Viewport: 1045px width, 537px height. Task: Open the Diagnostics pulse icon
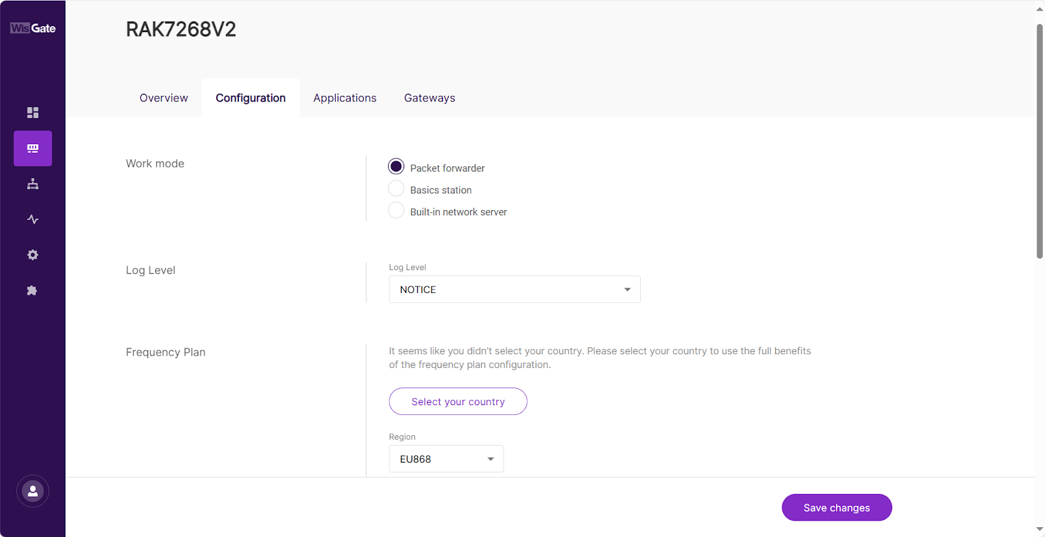(33, 219)
